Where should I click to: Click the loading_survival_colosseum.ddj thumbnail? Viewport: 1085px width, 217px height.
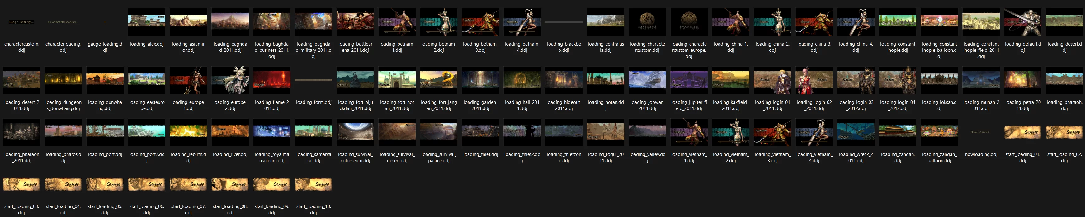pyautogui.click(x=355, y=132)
